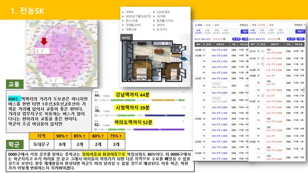
Task: Open the 그래프 button in the sale panel
Action: [x=245, y=39]
